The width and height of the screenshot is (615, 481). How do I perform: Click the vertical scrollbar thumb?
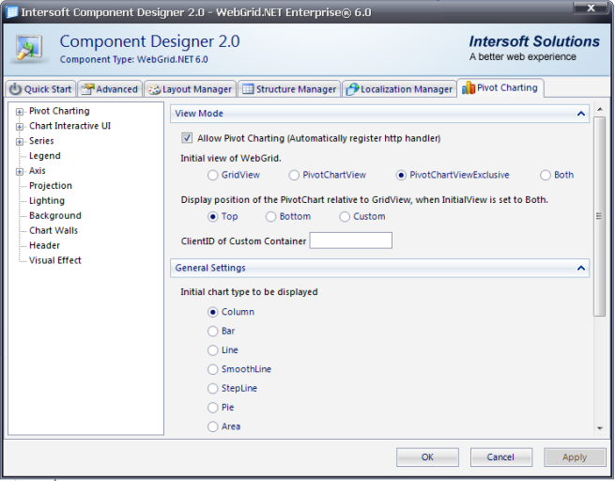599,216
